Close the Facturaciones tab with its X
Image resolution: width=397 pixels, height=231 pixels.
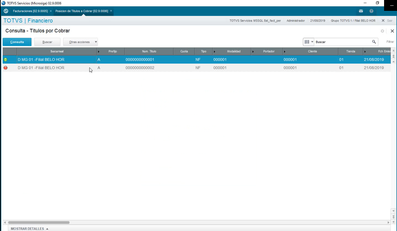pos(51,11)
